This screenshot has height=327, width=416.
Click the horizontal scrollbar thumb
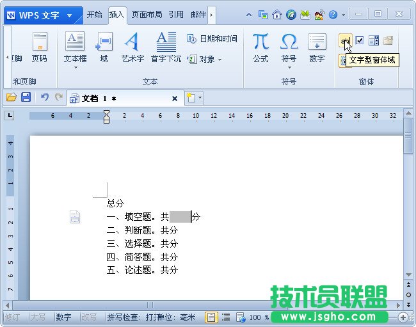click(150, 305)
